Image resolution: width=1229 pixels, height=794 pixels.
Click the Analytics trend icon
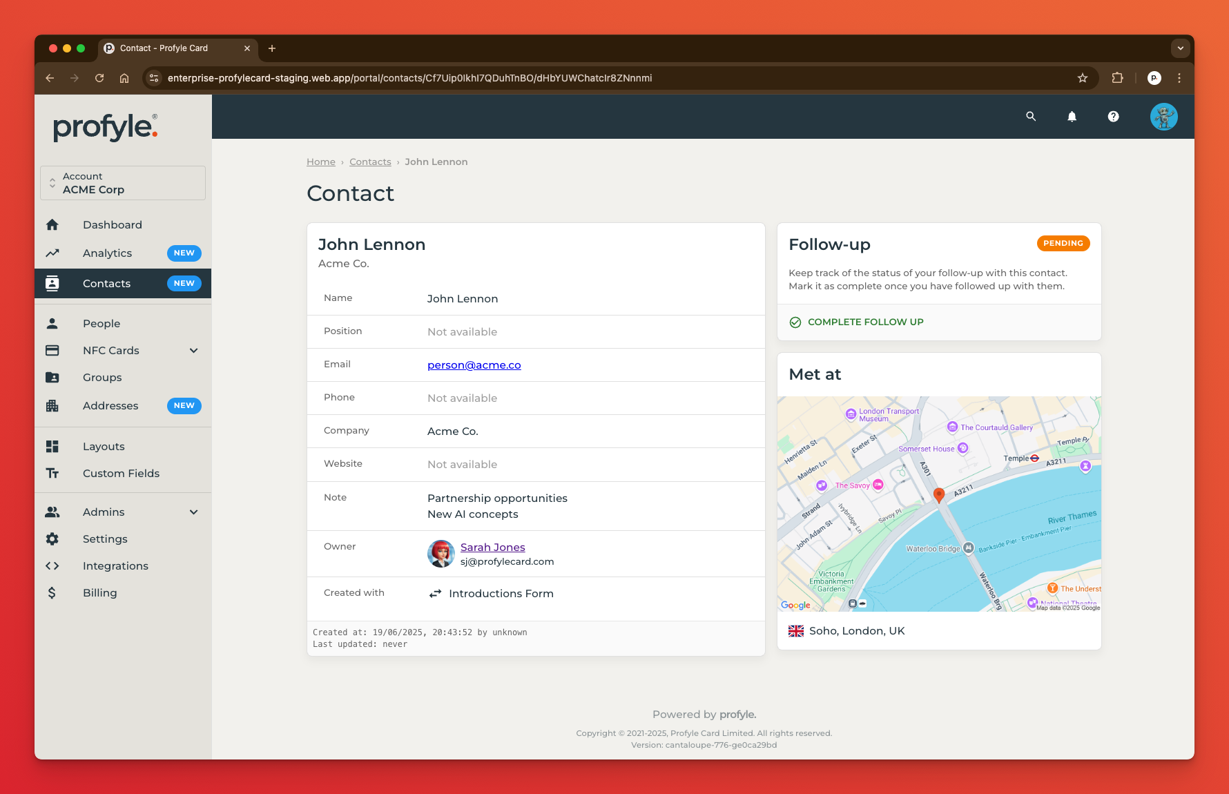click(52, 253)
